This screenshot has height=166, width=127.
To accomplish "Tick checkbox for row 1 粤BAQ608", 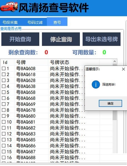I will coord(4,69).
